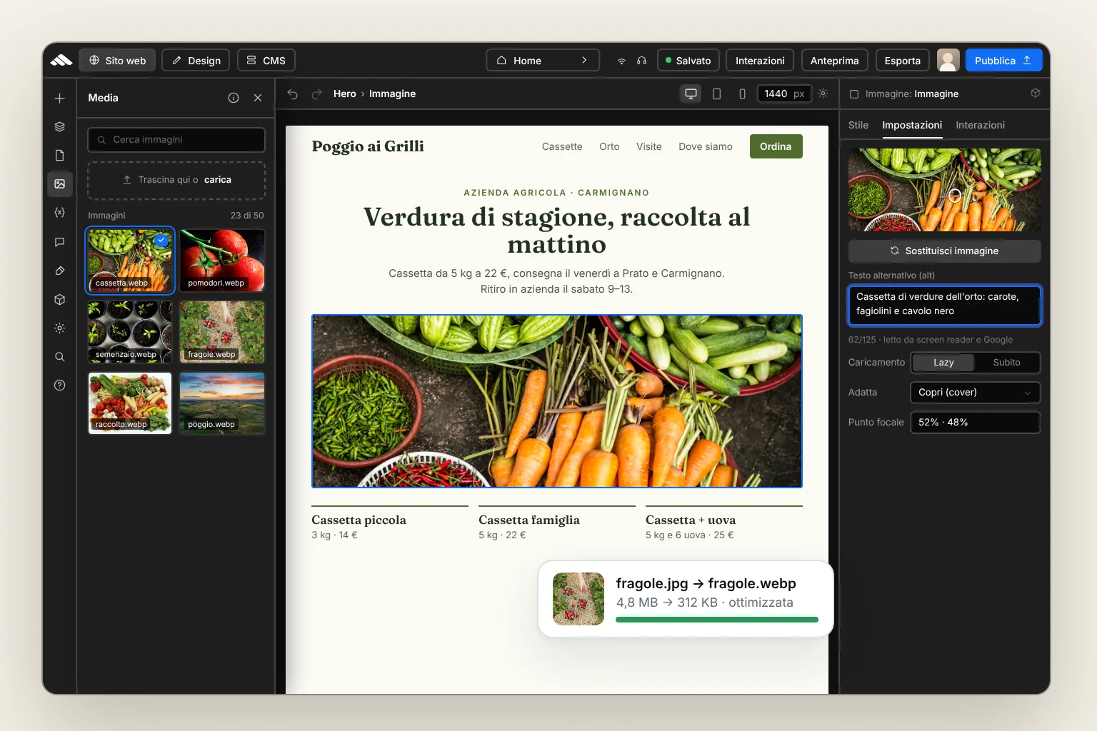
Task: Open the variables icon in sidebar
Action: pyautogui.click(x=60, y=213)
